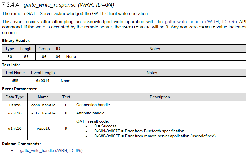The image size is (252, 154).
Task: Select the Notes header in the Binary Header table
Action: click(x=155, y=49)
